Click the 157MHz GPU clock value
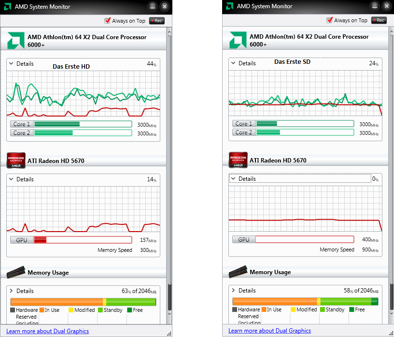Screen dimensions: 394x337 tap(148, 240)
